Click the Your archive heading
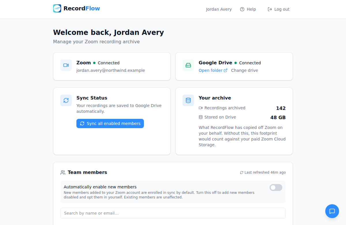346x225 pixels. point(215,98)
